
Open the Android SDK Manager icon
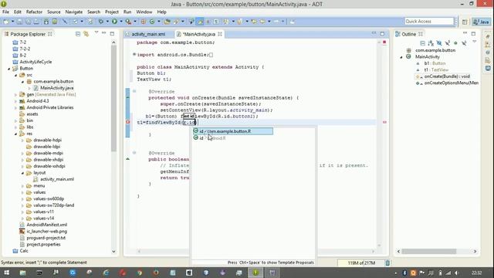pos(46,22)
